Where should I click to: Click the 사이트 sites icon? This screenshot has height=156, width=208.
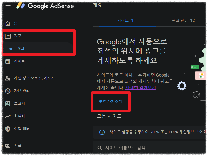pyautogui.click(x=8, y=62)
